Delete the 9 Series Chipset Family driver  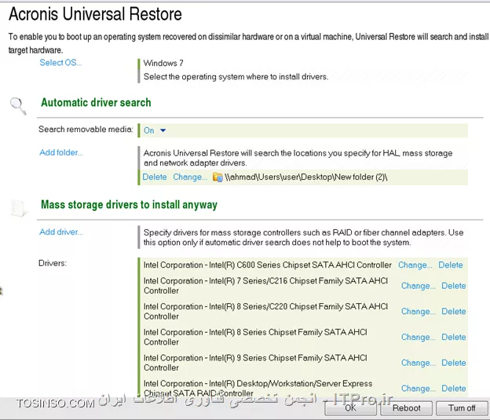click(453, 363)
